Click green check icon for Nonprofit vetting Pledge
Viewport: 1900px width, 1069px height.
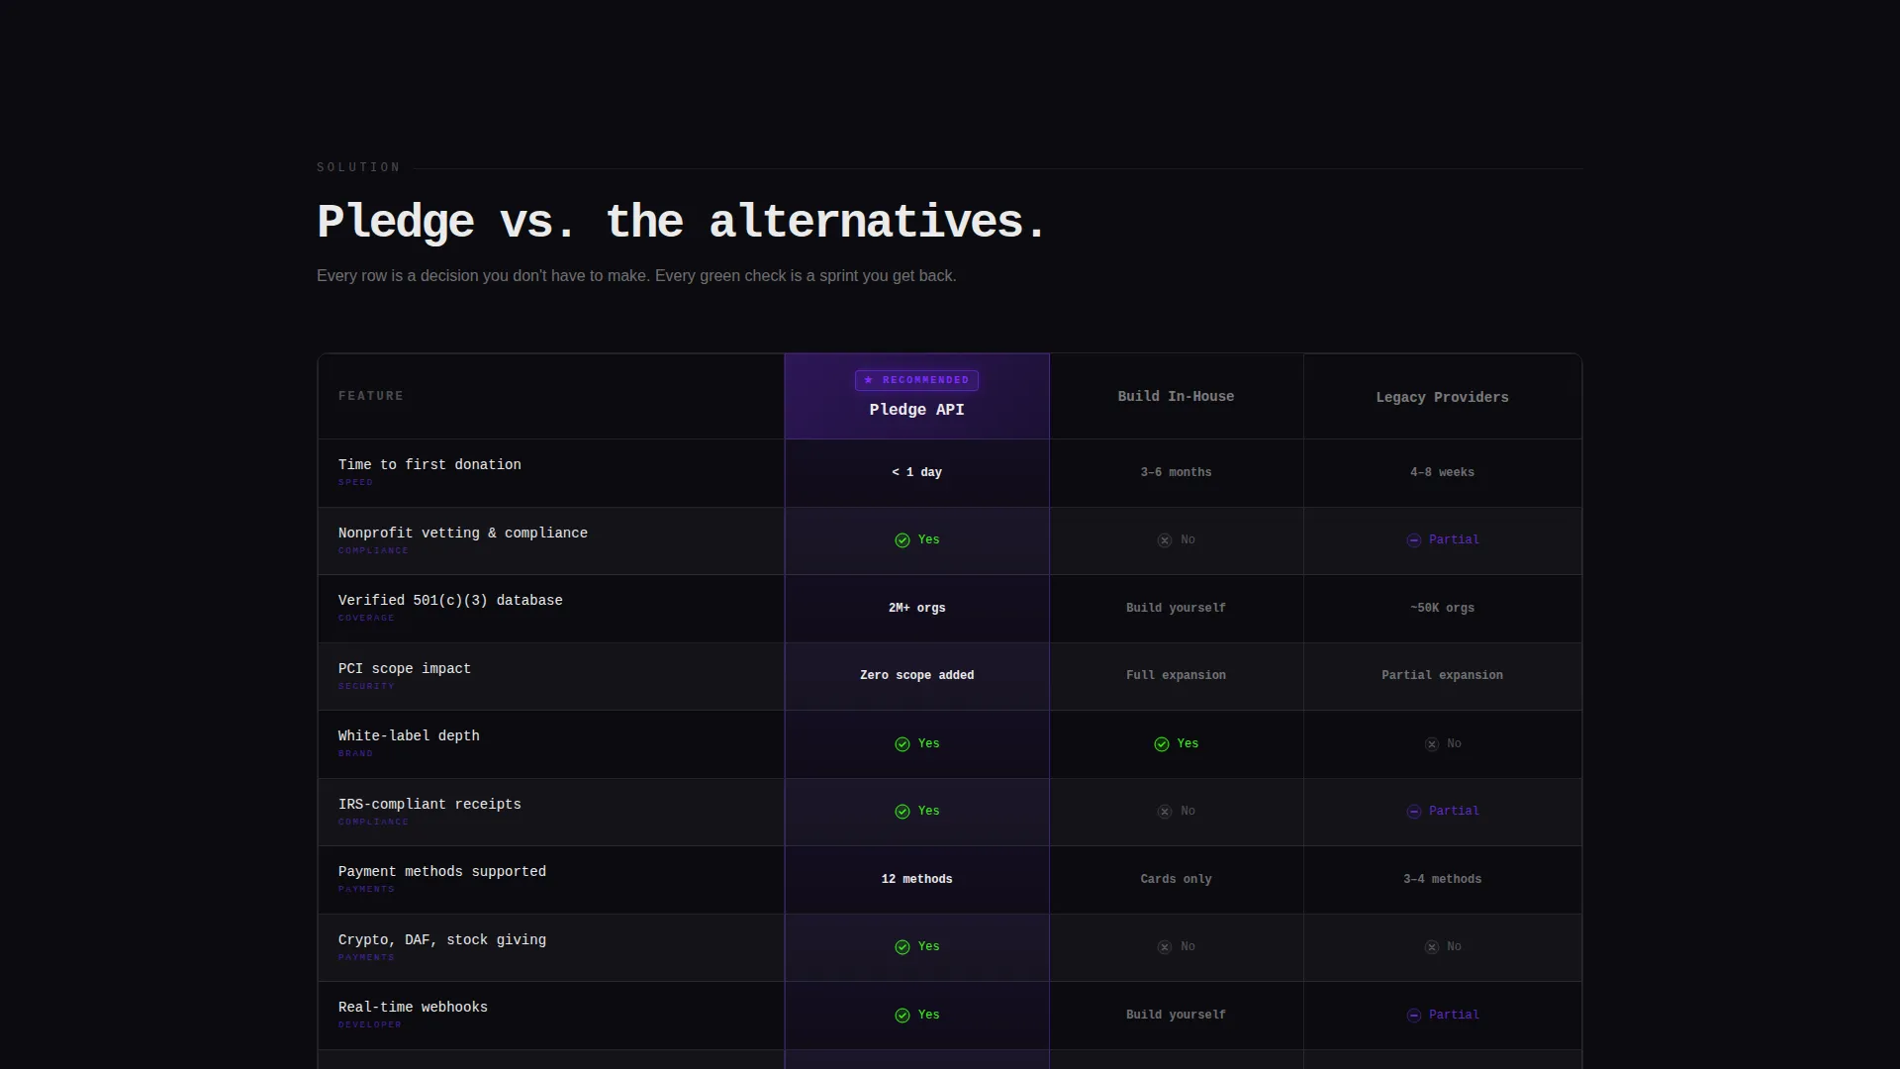[x=902, y=540]
